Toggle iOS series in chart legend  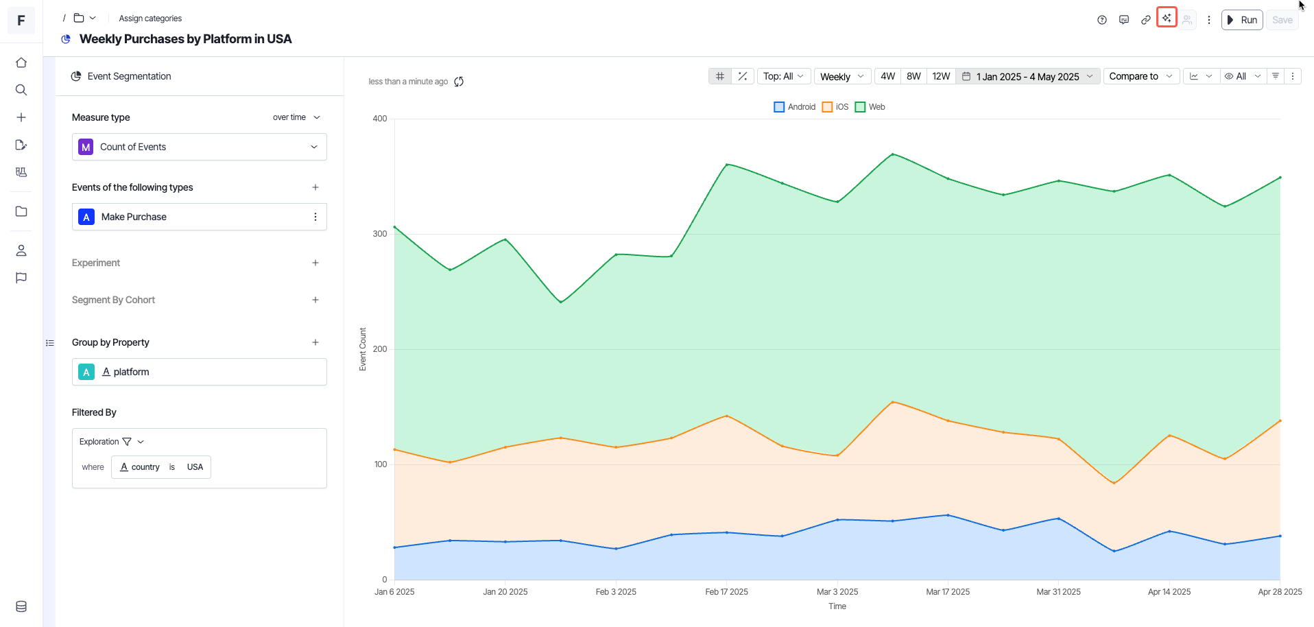[835, 107]
